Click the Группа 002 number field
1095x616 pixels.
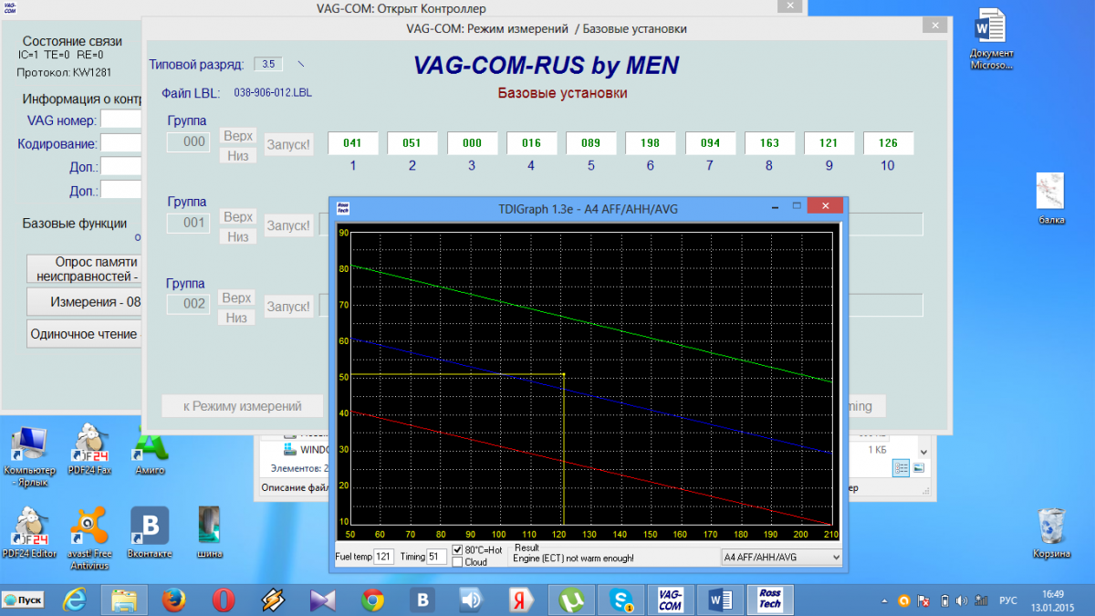[190, 304]
